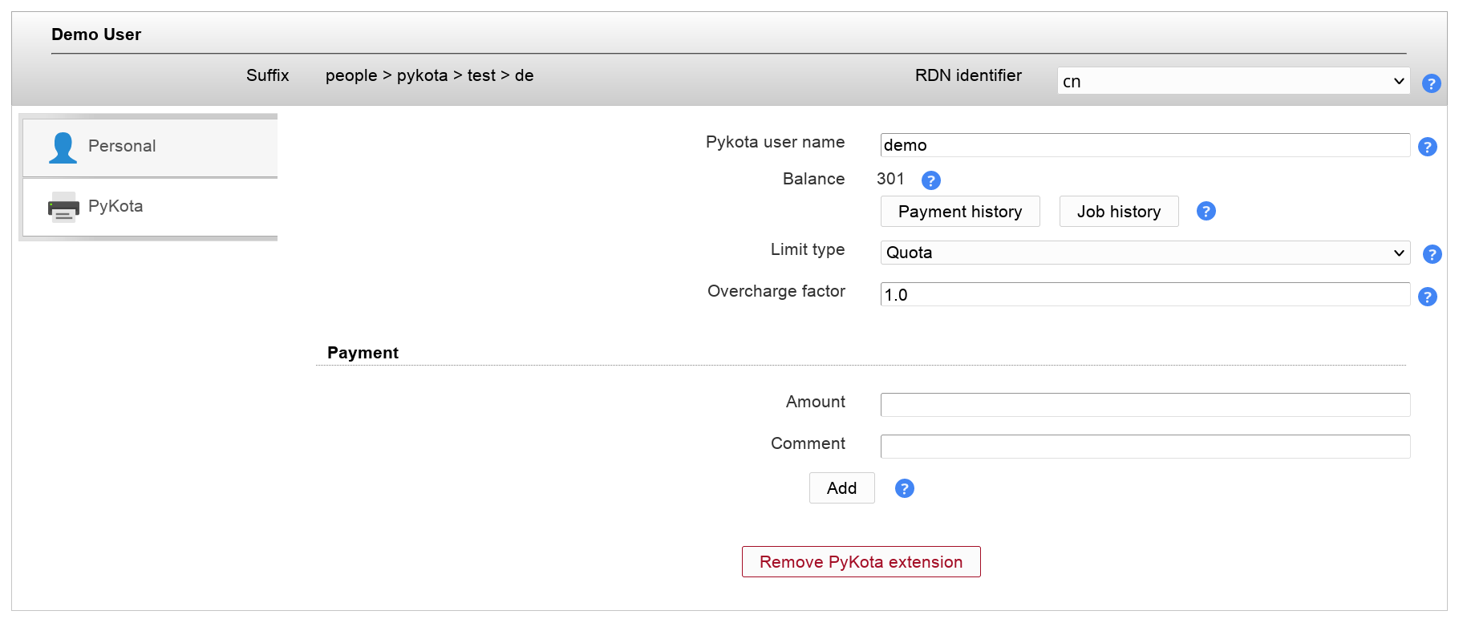Switch to the Personal tab
1463x627 pixels.
pyautogui.click(x=122, y=146)
